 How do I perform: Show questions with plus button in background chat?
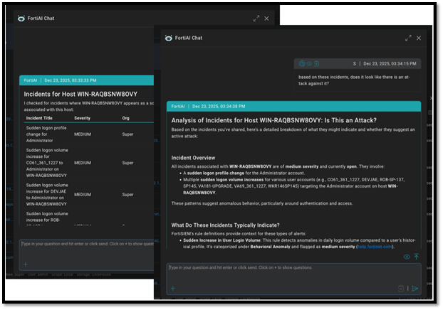(x=26, y=264)
